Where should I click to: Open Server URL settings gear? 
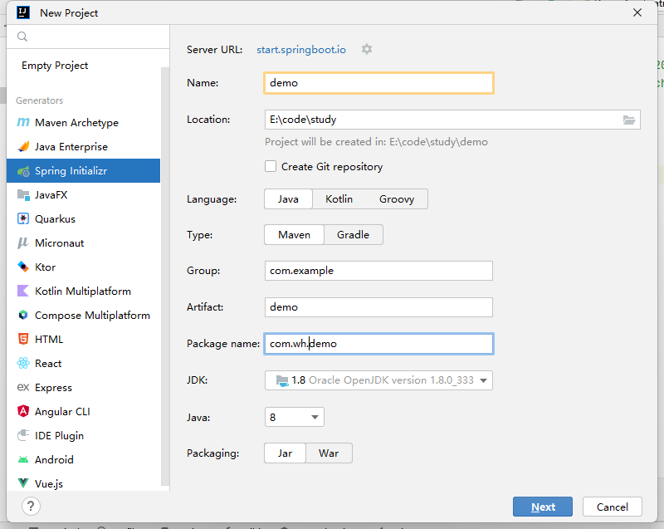coord(367,49)
